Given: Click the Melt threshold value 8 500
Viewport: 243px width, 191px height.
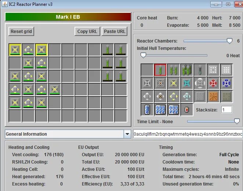Looking at the screenshot, I should click(x=235, y=25).
